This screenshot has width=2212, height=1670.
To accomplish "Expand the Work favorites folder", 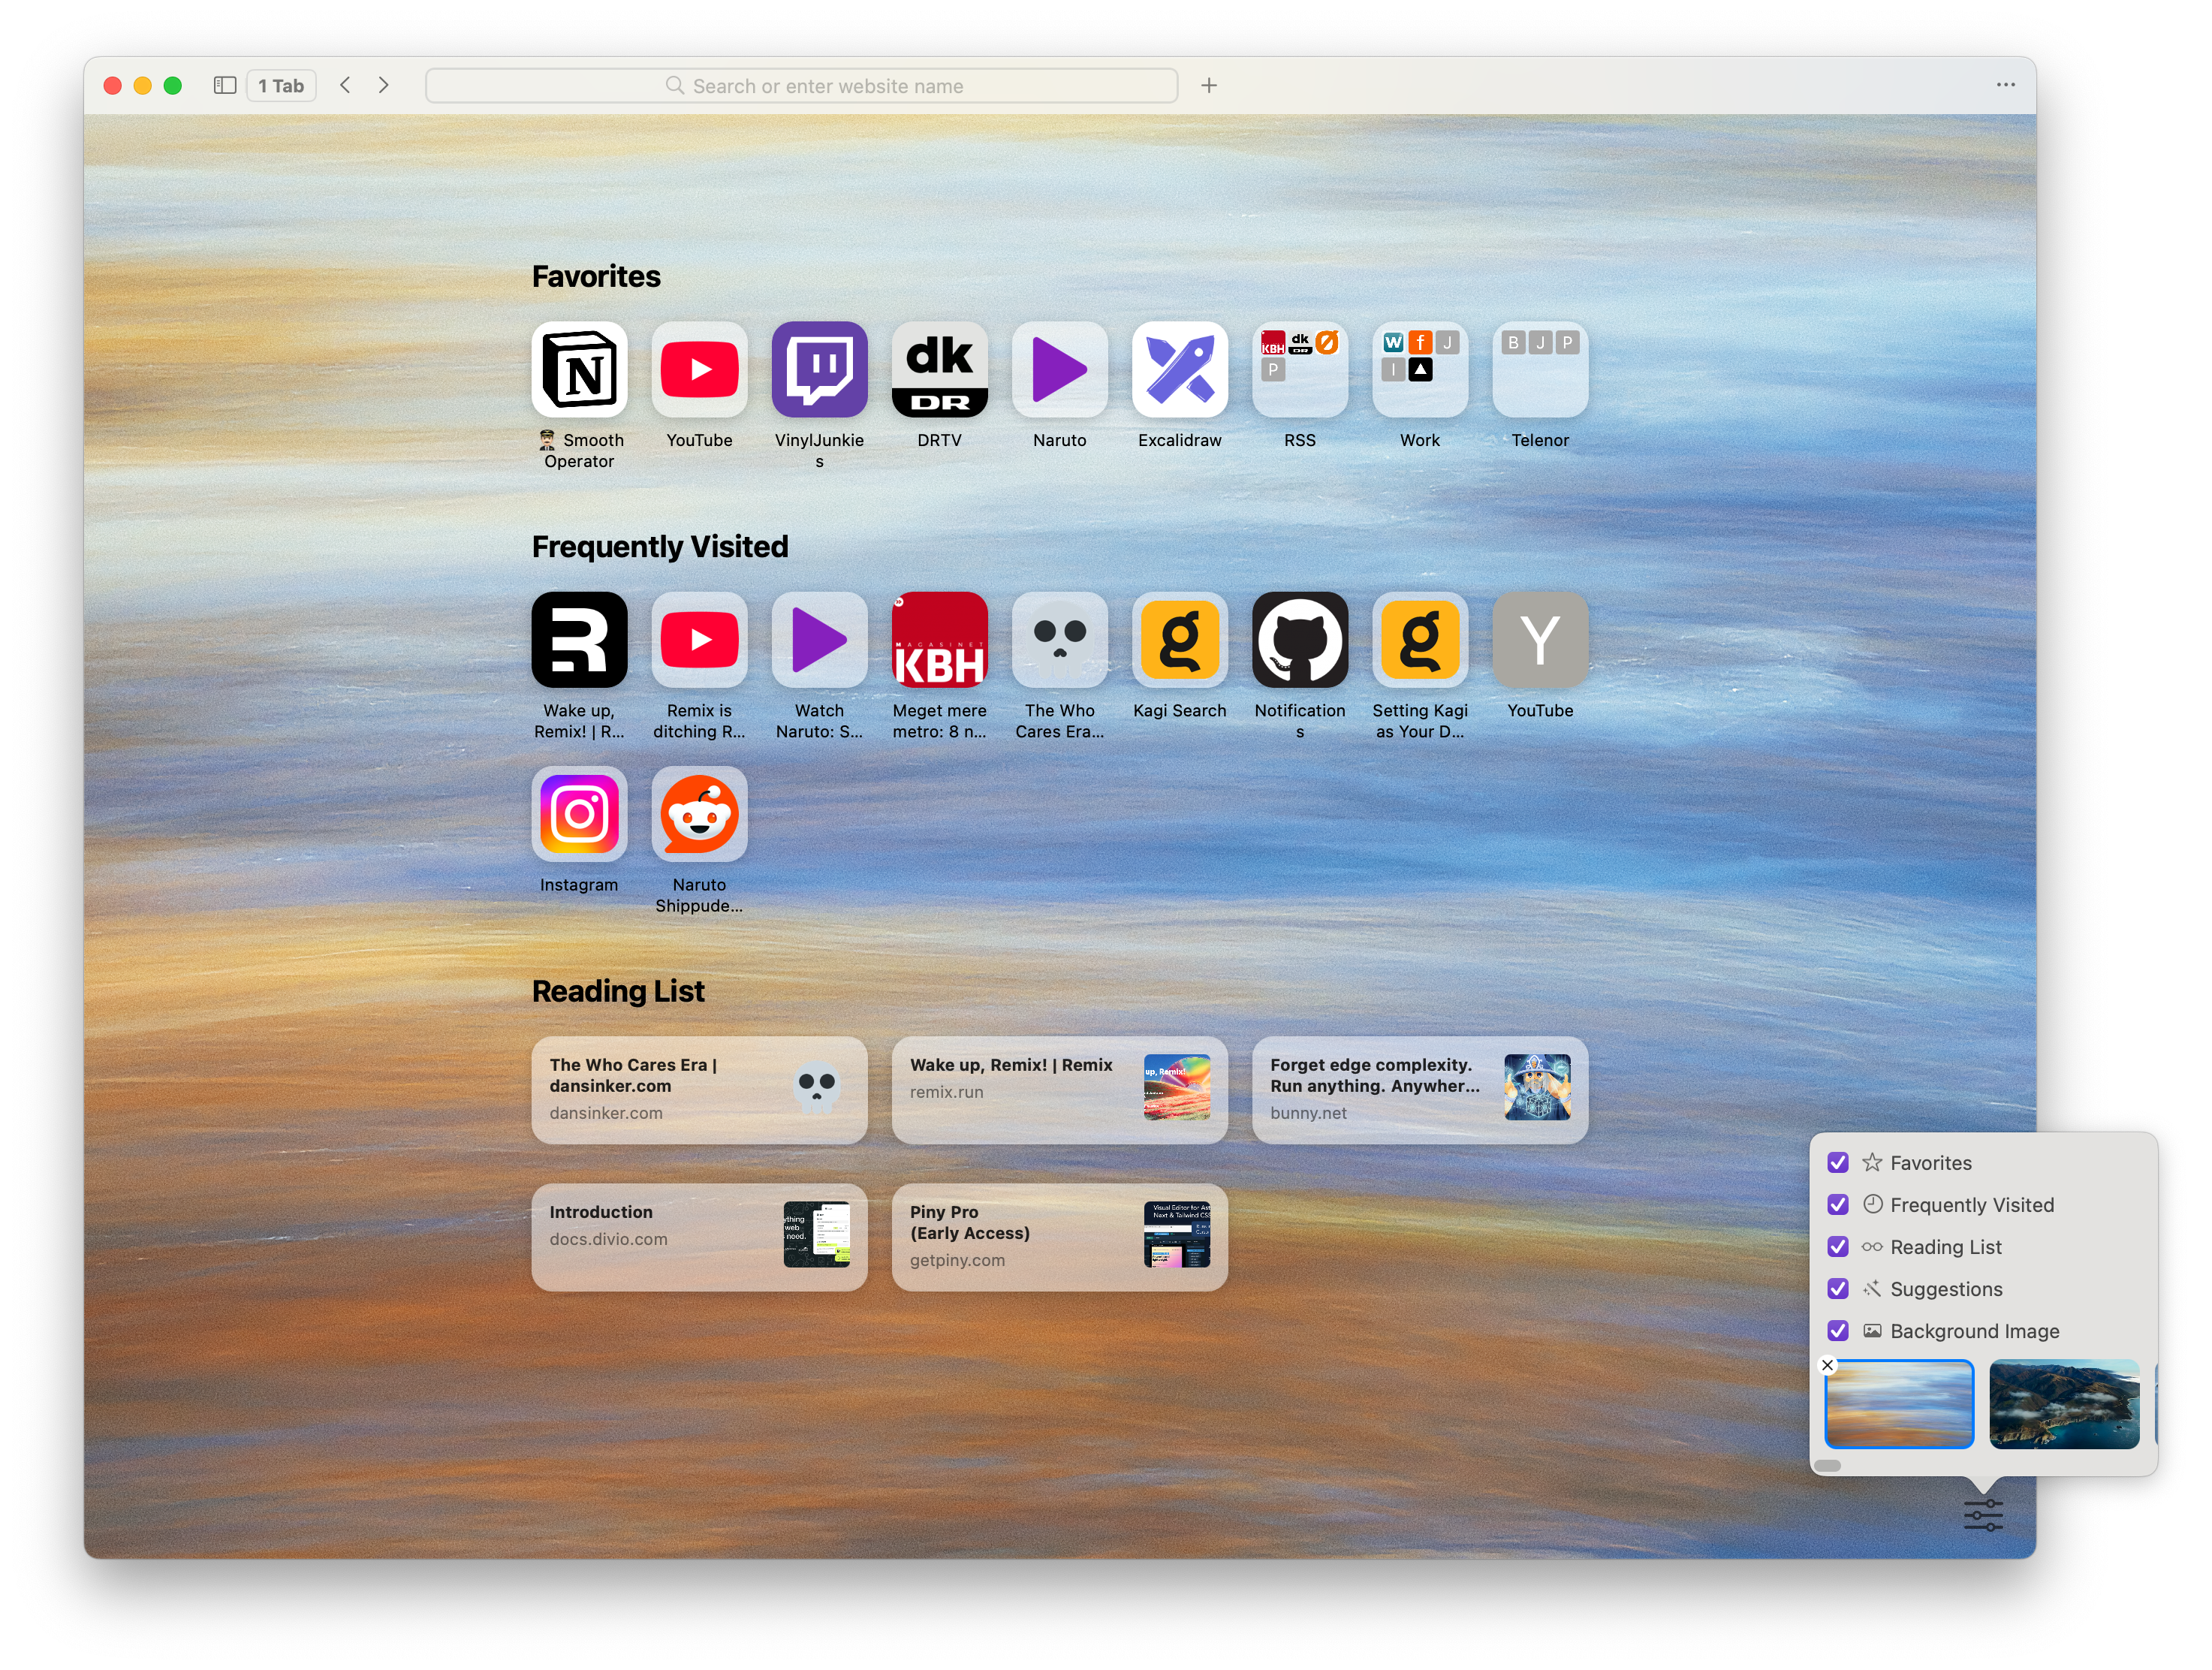I will pos(1419,370).
